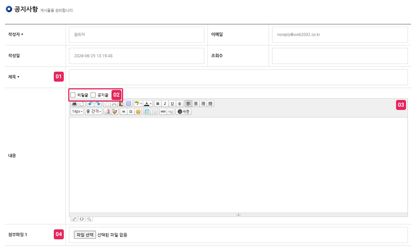Click the paste clipboard icon
This screenshot has width=416, height=251.
click(121, 104)
